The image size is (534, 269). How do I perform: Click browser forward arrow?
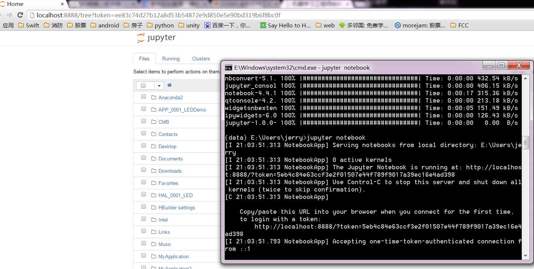9,15
